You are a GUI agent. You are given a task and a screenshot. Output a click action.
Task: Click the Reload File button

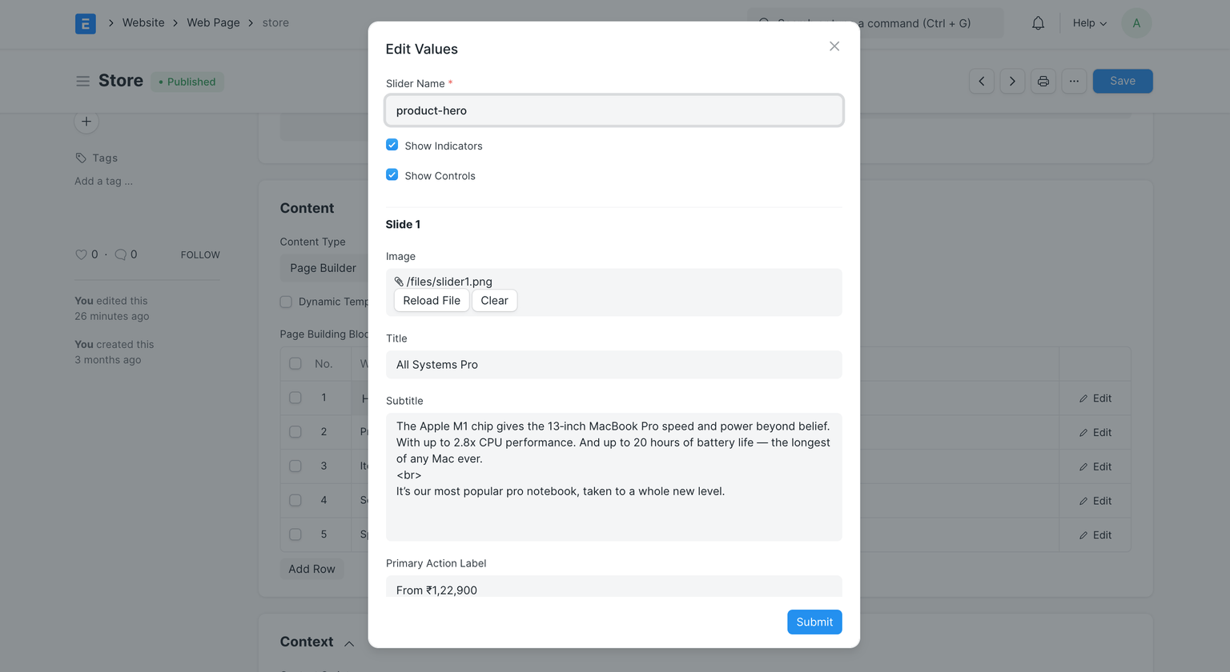pos(432,301)
